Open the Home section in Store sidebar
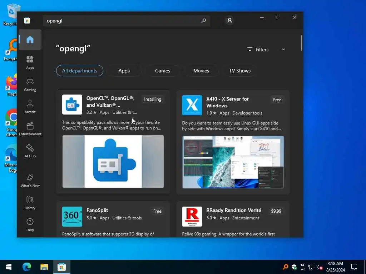This screenshot has width=366, height=274. coord(30,40)
